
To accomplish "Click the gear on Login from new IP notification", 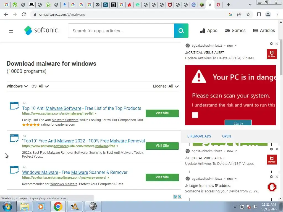I will pyautogui.click(x=271, y=177).
